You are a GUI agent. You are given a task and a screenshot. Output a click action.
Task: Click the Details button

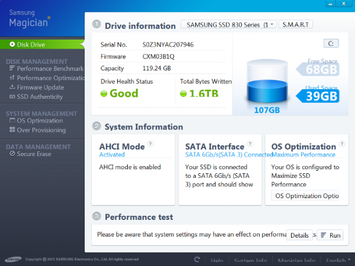[299, 235]
